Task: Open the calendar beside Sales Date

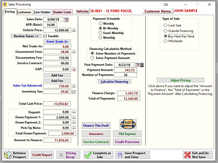Action: pos(66,19)
